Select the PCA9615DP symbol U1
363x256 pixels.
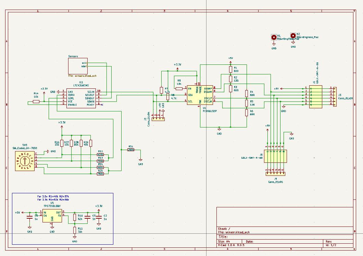coord(200,95)
